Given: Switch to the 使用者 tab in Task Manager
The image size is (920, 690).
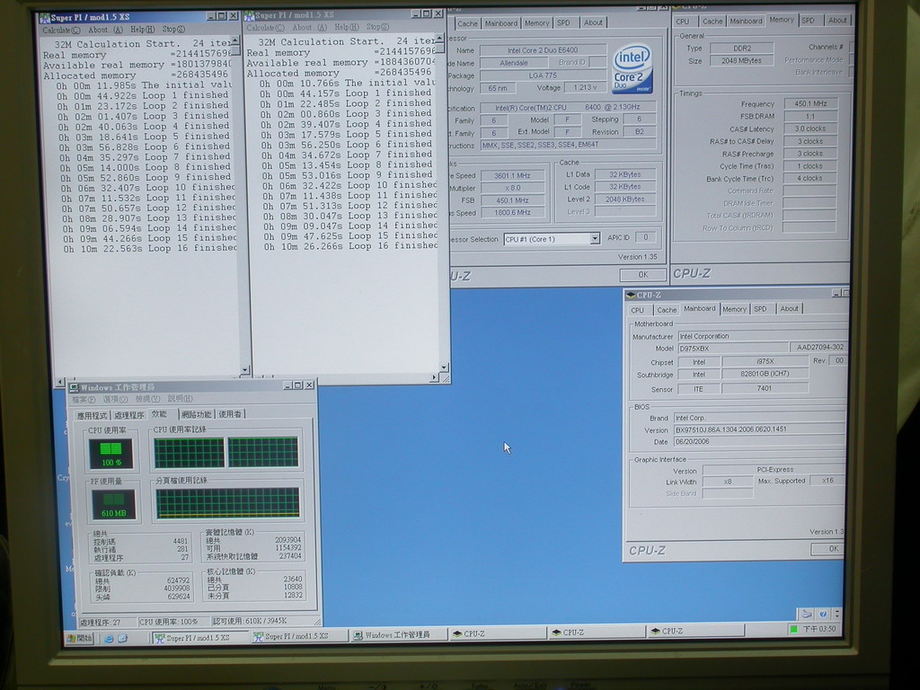Looking at the screenshot, I should pos(230,414).
